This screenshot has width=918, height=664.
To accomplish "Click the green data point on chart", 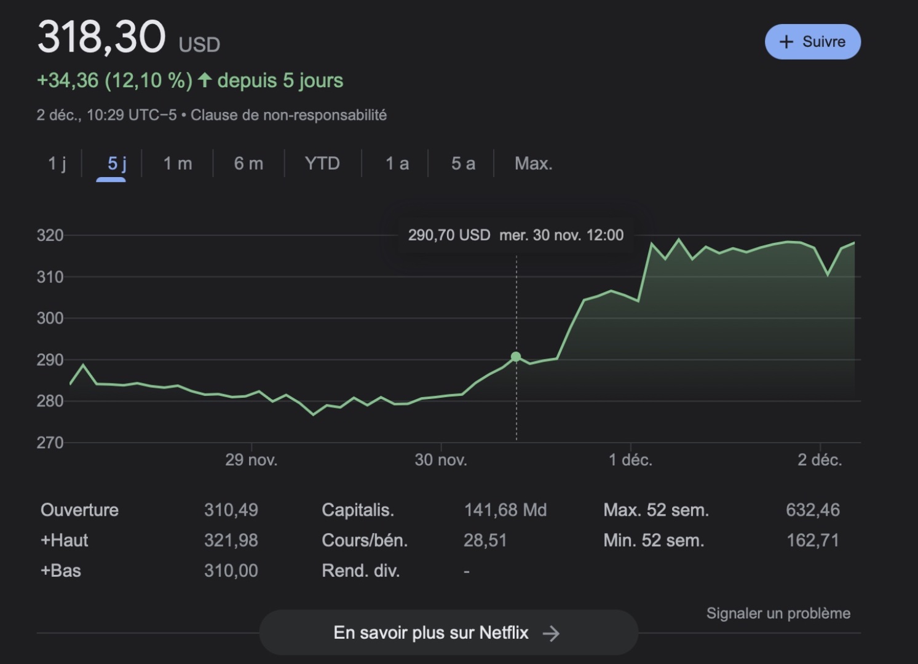I will (516, 357).
